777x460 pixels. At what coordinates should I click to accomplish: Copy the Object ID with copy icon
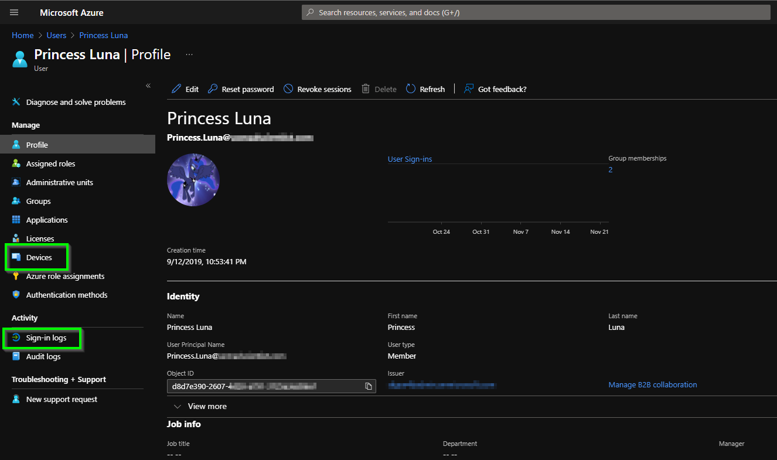click(369, 386)
